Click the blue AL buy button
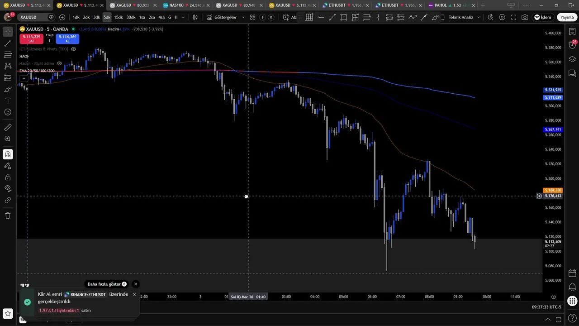The width and height of the screenshot is (579, 326). pyautogui.click(x=67, y=39)
